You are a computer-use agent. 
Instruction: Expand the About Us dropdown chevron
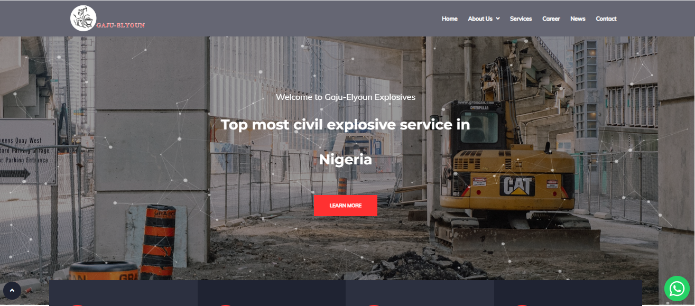coord(498,18)
